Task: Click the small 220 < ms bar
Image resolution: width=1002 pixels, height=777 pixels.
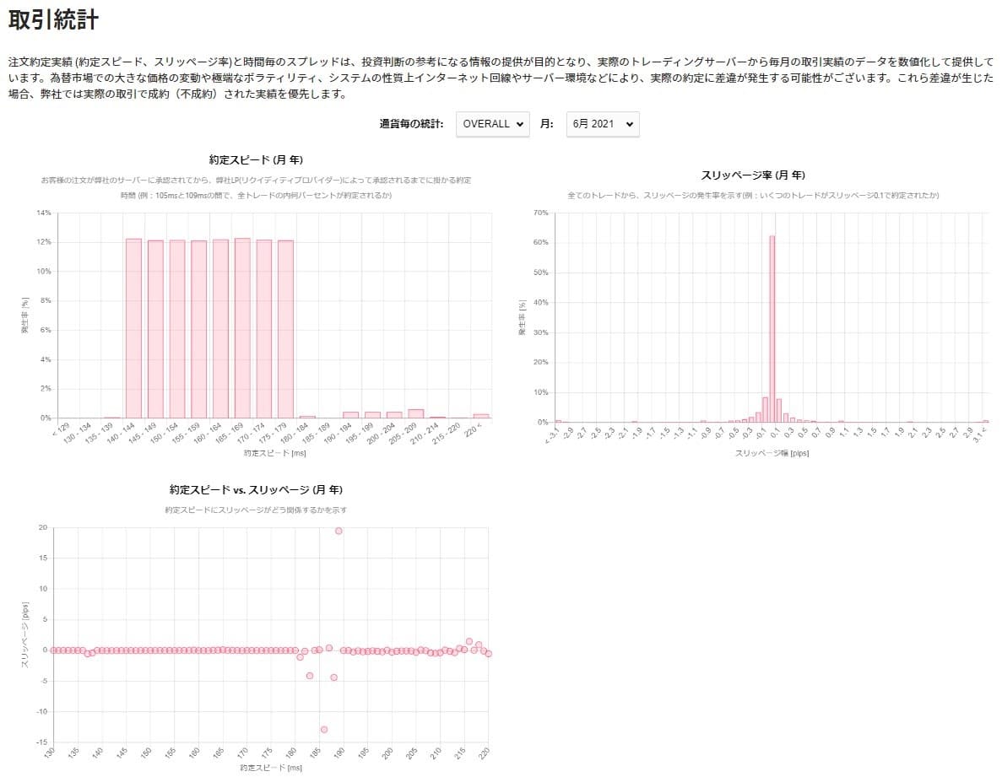Action: tap(481, 416)
